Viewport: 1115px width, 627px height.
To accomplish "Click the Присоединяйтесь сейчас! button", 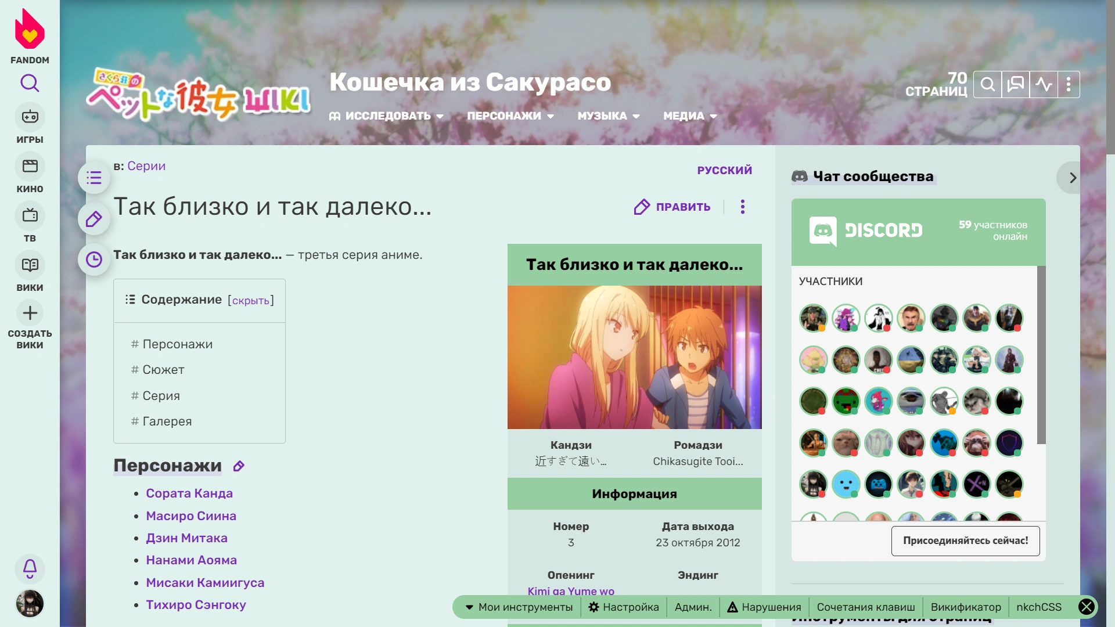I will coord(965,540).
